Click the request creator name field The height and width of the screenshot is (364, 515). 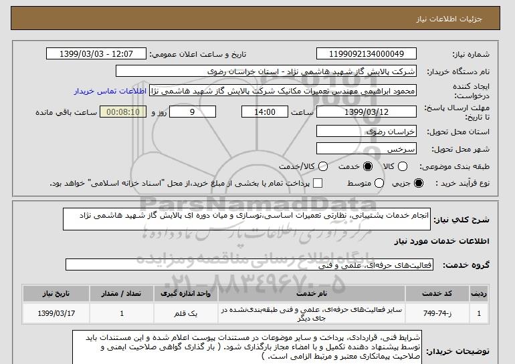pos(283,91)
